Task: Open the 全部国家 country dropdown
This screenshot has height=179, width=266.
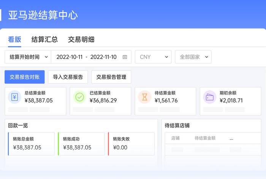Action: (x=193, y=57)
